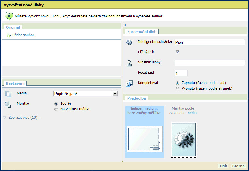Select Na velikost média radio button
The height and width of the screenshot is (171, 249).
pyautogui.click(x=56, y=109)
